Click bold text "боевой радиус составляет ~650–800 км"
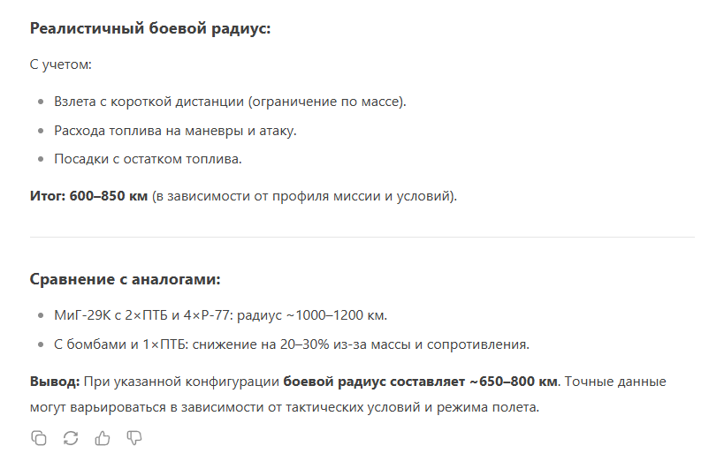Viewport: 709px width, 469px height. point(420,382)
